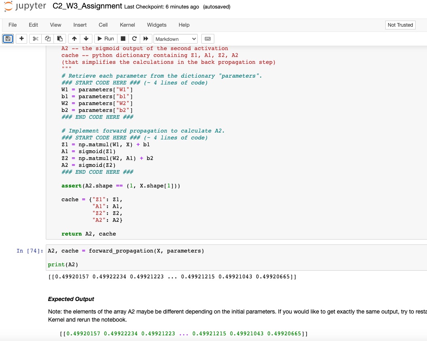Viewport: 427px width, 341px height.
Task: Open the command palette
Action: (207, 38)
